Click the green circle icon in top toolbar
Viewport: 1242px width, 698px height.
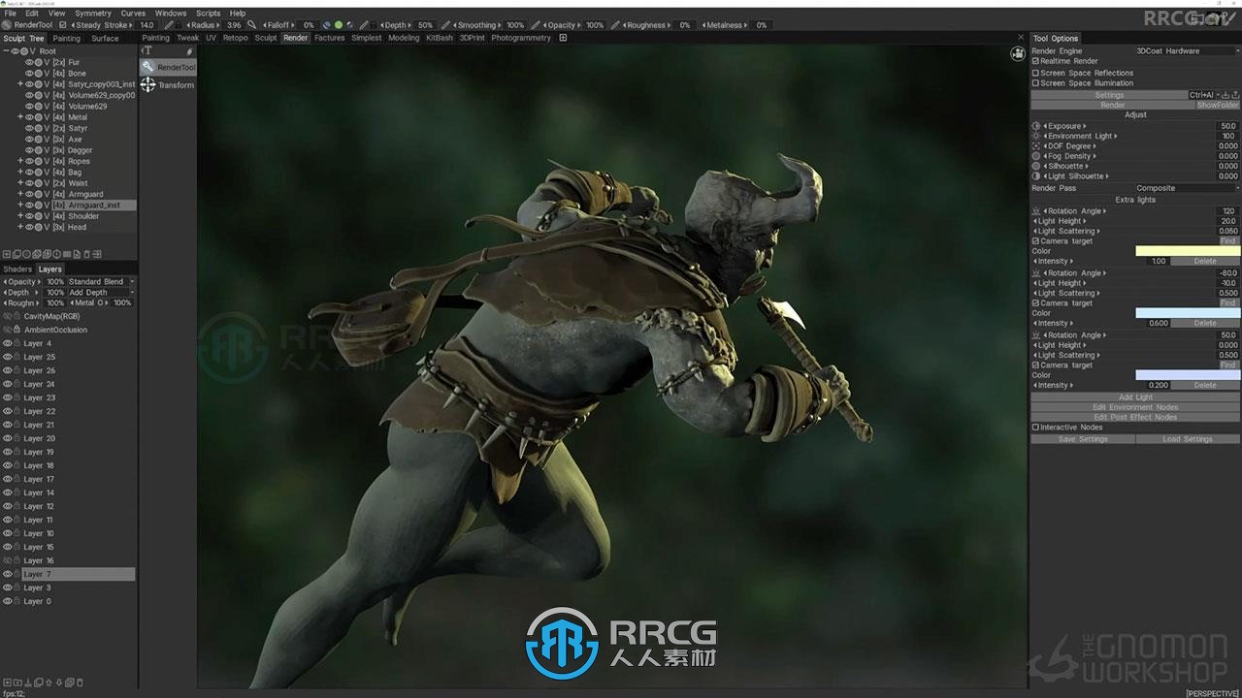(x=338, y=25)
